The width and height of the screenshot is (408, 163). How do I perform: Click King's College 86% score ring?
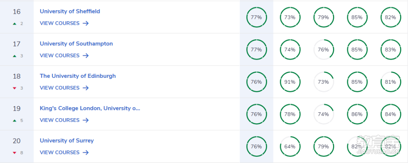[357, 114]
